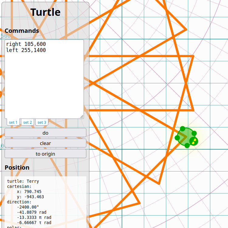The width and height of the screenshot is (228, 228).
Task: Place cursor on the "right 105,600" line
Action: pyautogui.click(x=26, y=44)
